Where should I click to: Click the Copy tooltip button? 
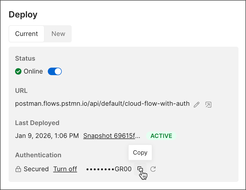click(x=140, y=152)
